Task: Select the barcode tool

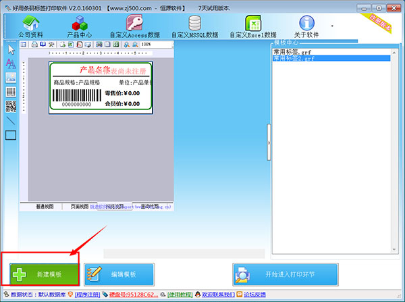Action: click(11, 92)
